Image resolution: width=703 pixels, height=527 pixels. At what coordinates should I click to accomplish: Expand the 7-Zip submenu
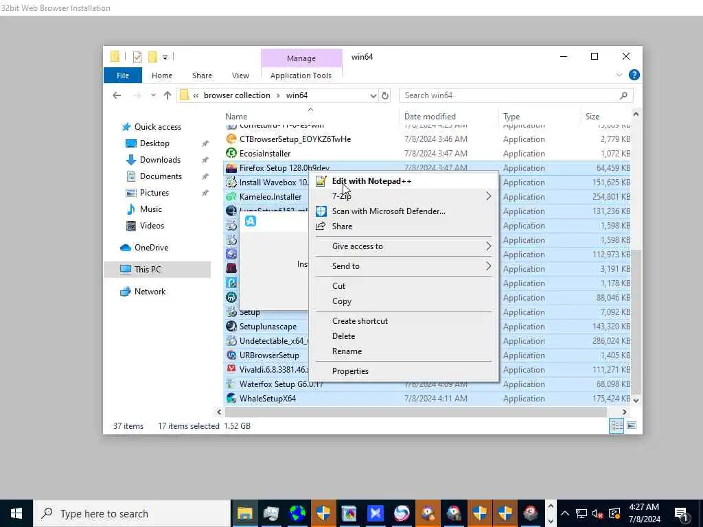pyautogui.click(x=488, y=196)
